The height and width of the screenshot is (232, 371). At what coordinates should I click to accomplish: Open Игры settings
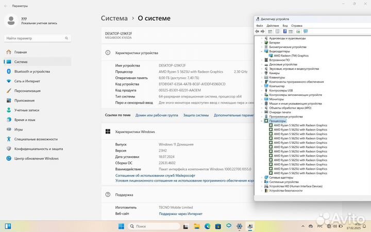point(38,130)
